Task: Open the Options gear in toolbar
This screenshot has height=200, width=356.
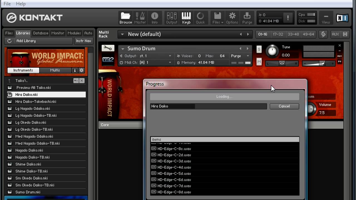Action: pos(232,18)
